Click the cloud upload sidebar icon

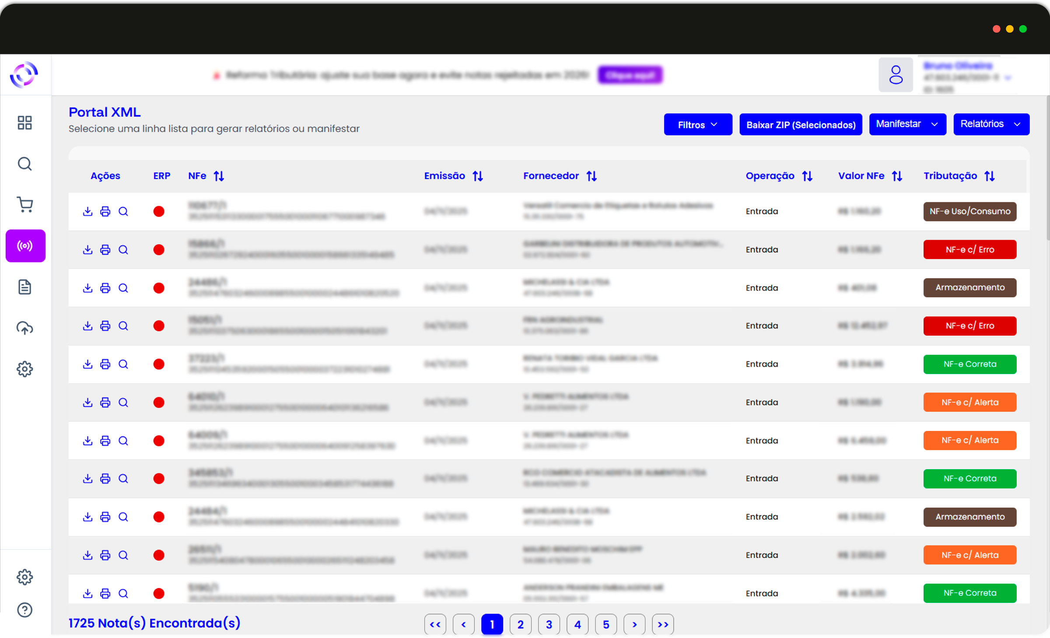click(x=24, y=328)
